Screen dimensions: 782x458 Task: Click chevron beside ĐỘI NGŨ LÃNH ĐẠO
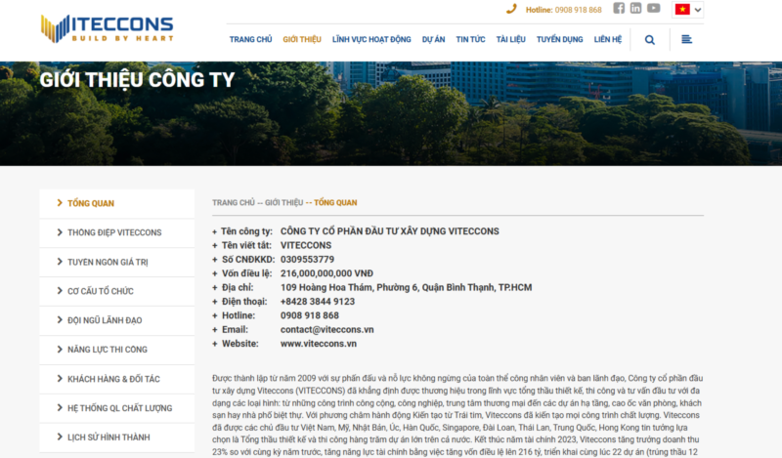pyautogui.click(x=60, y=320)
